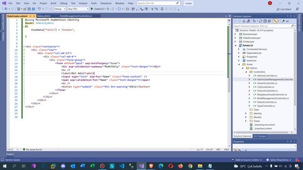Open Any CPU platform dropdown
This screenshot has width=303, height=170.
78,9
